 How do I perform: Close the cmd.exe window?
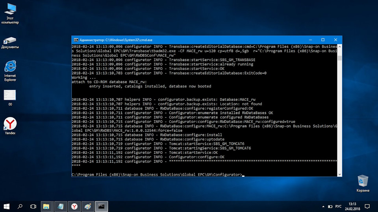click(335, 40)
